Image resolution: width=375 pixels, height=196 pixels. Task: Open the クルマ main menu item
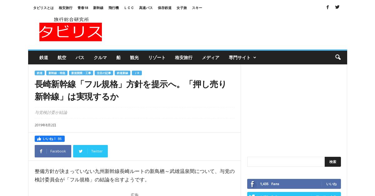(100, 58)
